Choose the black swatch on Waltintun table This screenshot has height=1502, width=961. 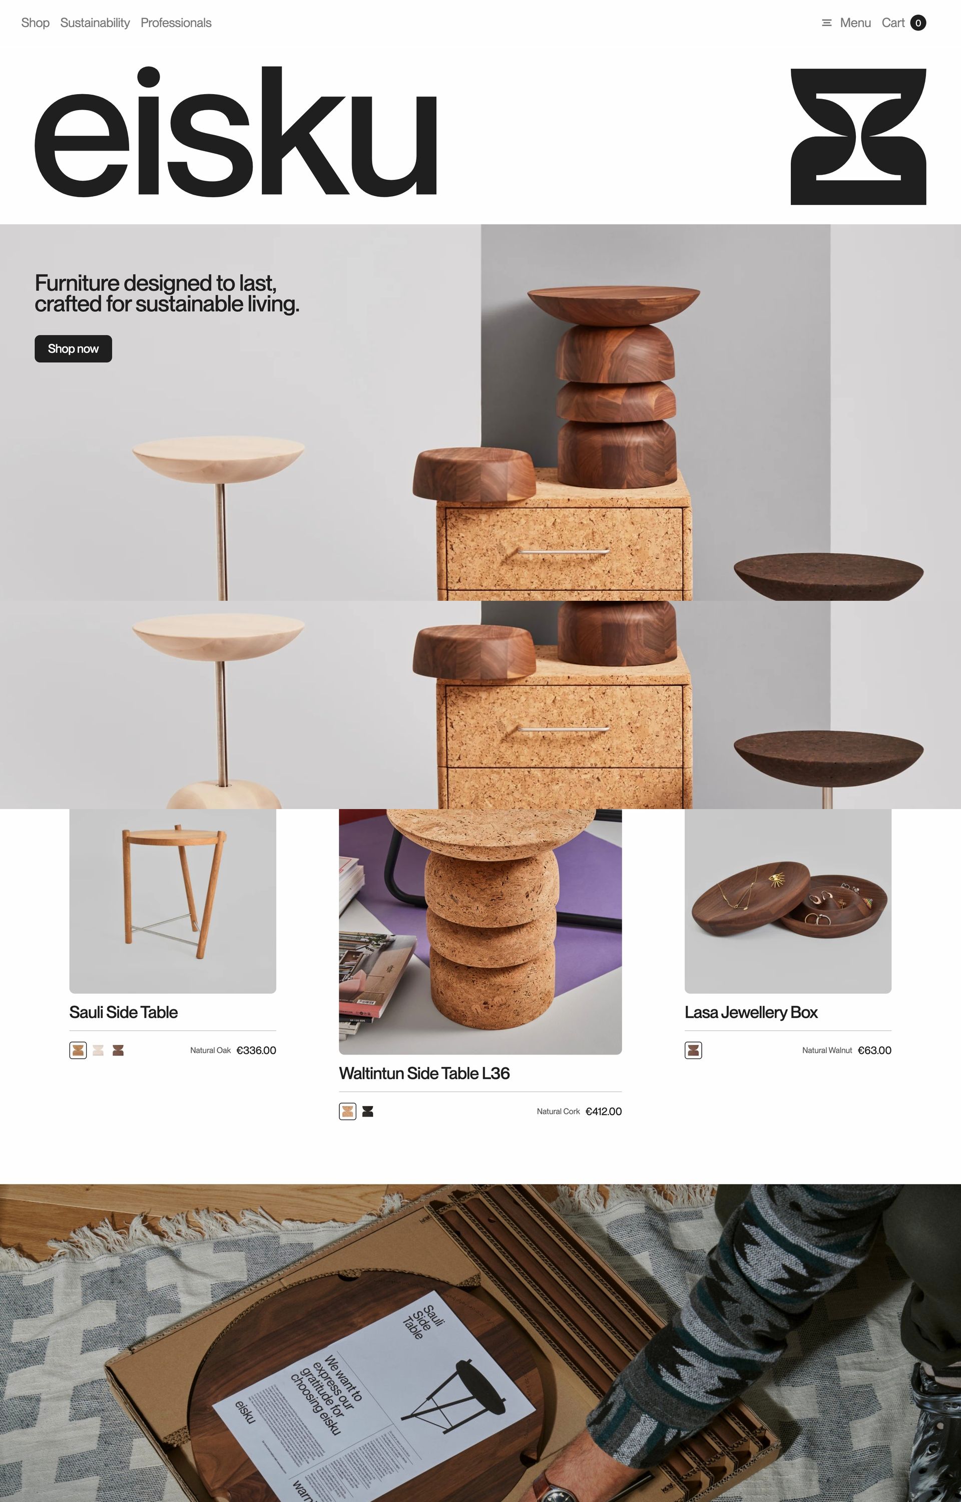367,1111
